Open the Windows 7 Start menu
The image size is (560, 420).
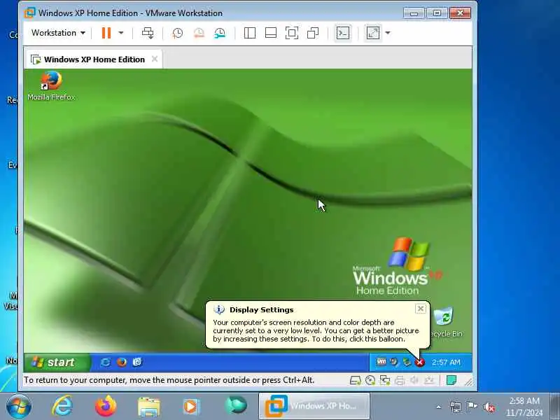point(19,406)
